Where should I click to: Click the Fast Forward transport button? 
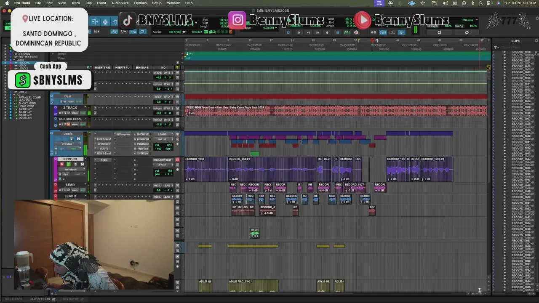[318, 32]
